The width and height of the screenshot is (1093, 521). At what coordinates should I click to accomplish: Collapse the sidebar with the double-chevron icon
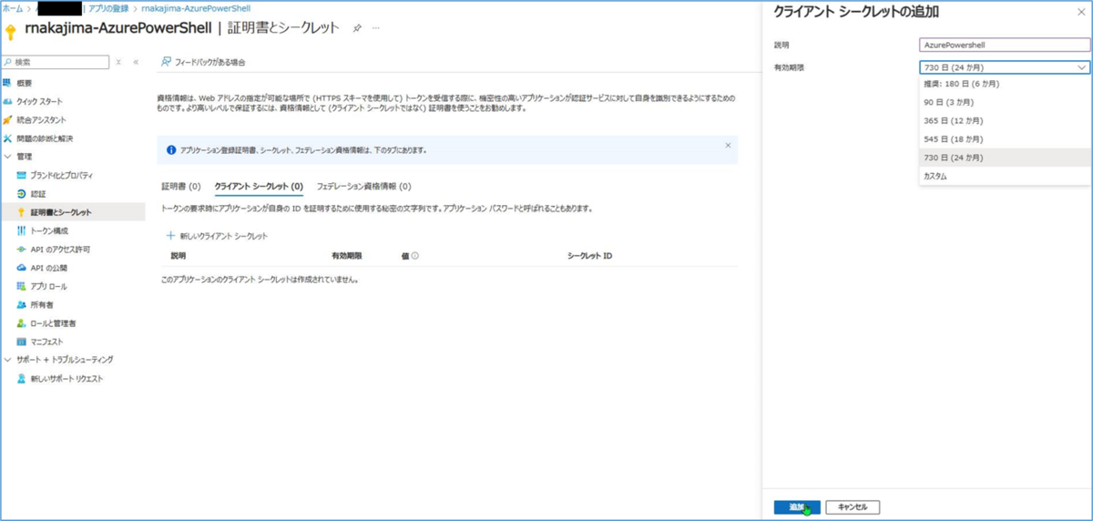click(136, 62)
